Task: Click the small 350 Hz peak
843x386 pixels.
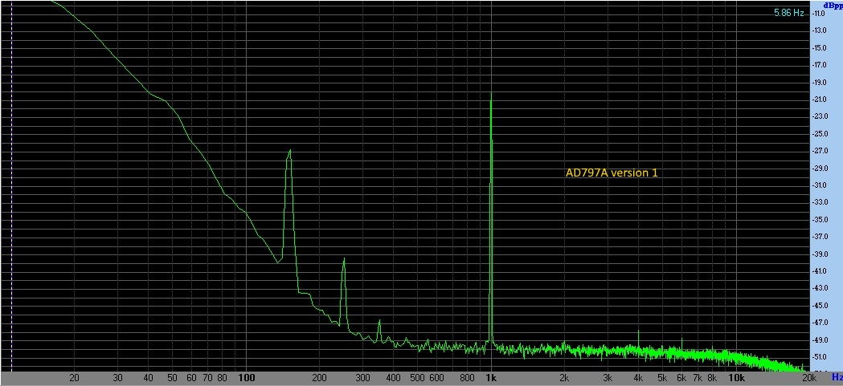Action: tap(379, 322)
